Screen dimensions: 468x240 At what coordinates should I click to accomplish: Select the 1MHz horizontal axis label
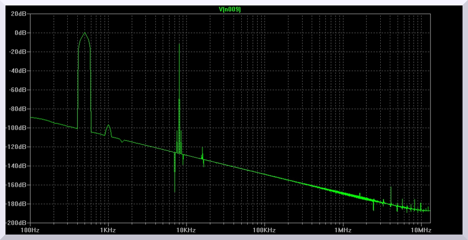[x=343, y=230]
